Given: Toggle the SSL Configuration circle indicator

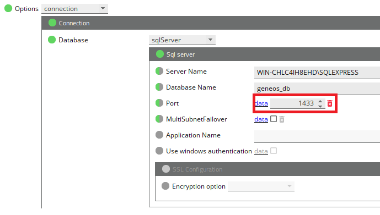Looking at the screenshot, I should (166, 169).
